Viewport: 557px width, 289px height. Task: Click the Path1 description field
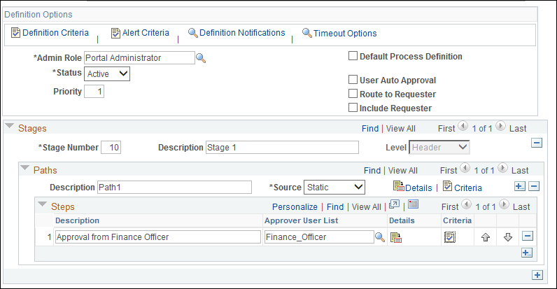click(x=174, y=187)
